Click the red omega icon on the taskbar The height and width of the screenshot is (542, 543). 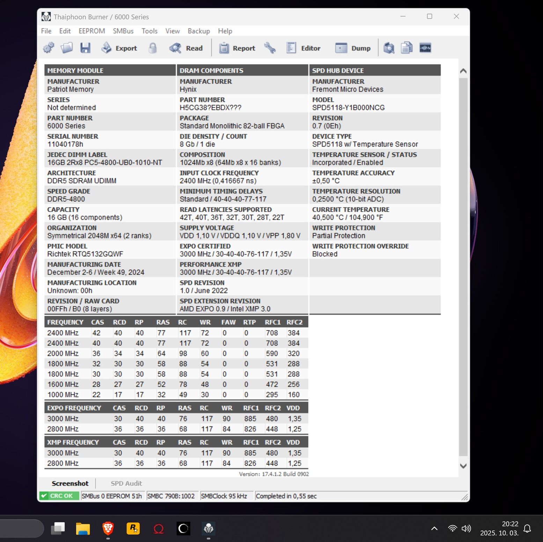[x=159, y=529]
